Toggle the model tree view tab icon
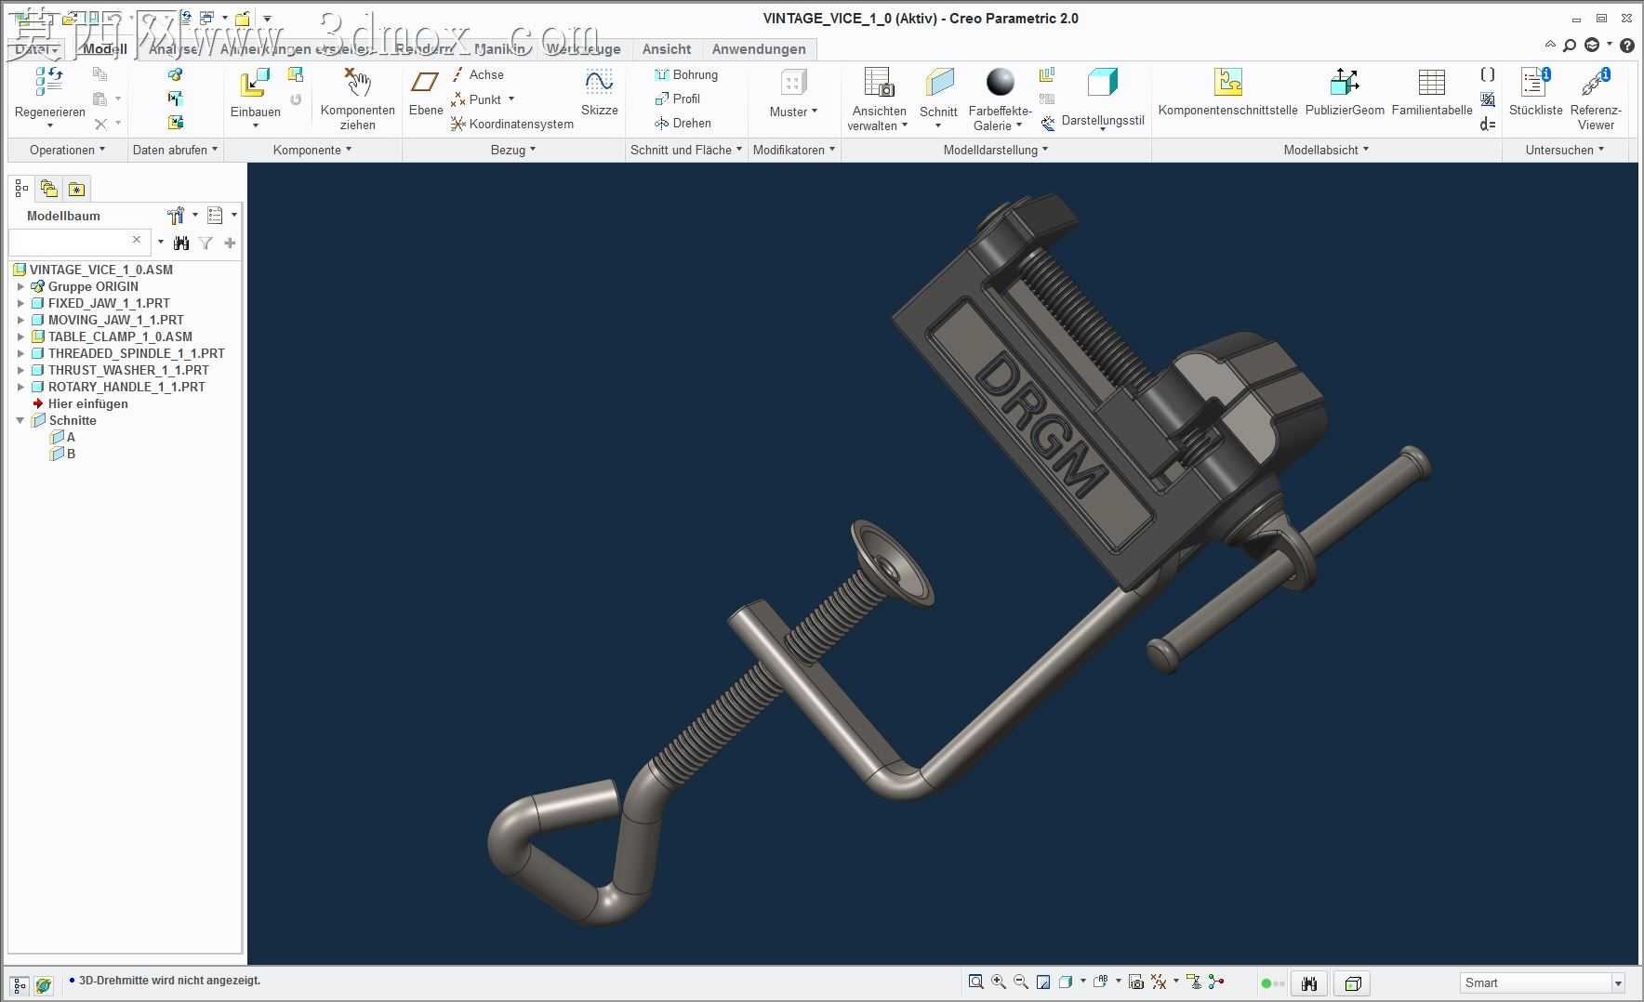Viewport: 1644px width, 1002px height. (21, 189)
